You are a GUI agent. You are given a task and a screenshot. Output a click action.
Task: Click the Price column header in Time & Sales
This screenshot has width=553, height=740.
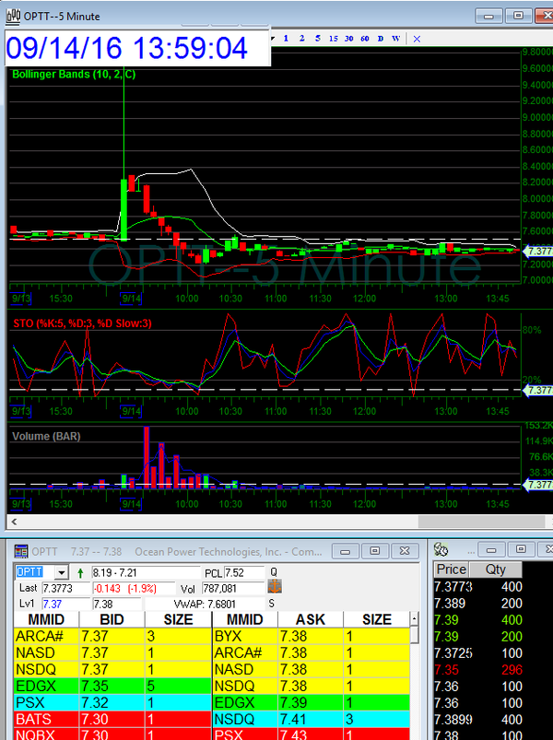[x=451, y=569]
